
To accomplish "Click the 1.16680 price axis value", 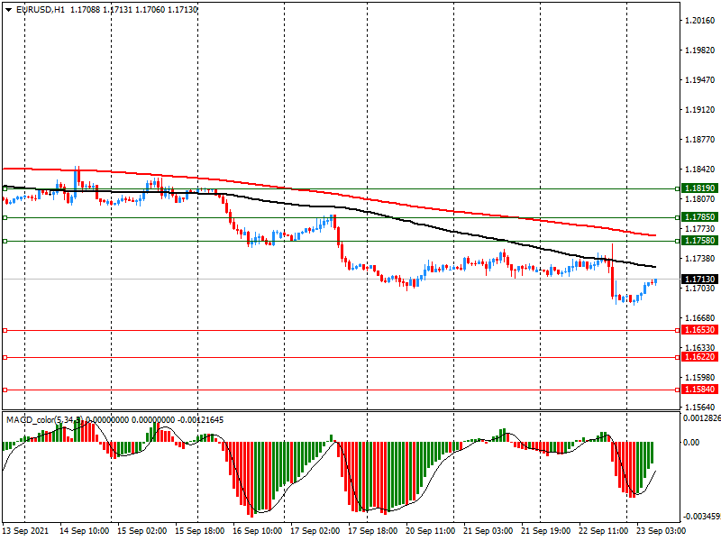I will [700, 318].
